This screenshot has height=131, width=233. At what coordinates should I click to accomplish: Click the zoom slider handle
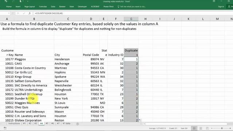222,128
